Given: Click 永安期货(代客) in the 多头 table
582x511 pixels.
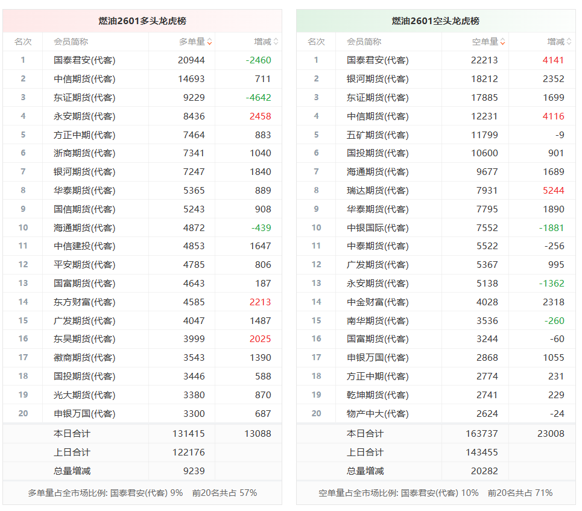Looking at the screenshot, I should click(x=84, y=116).
